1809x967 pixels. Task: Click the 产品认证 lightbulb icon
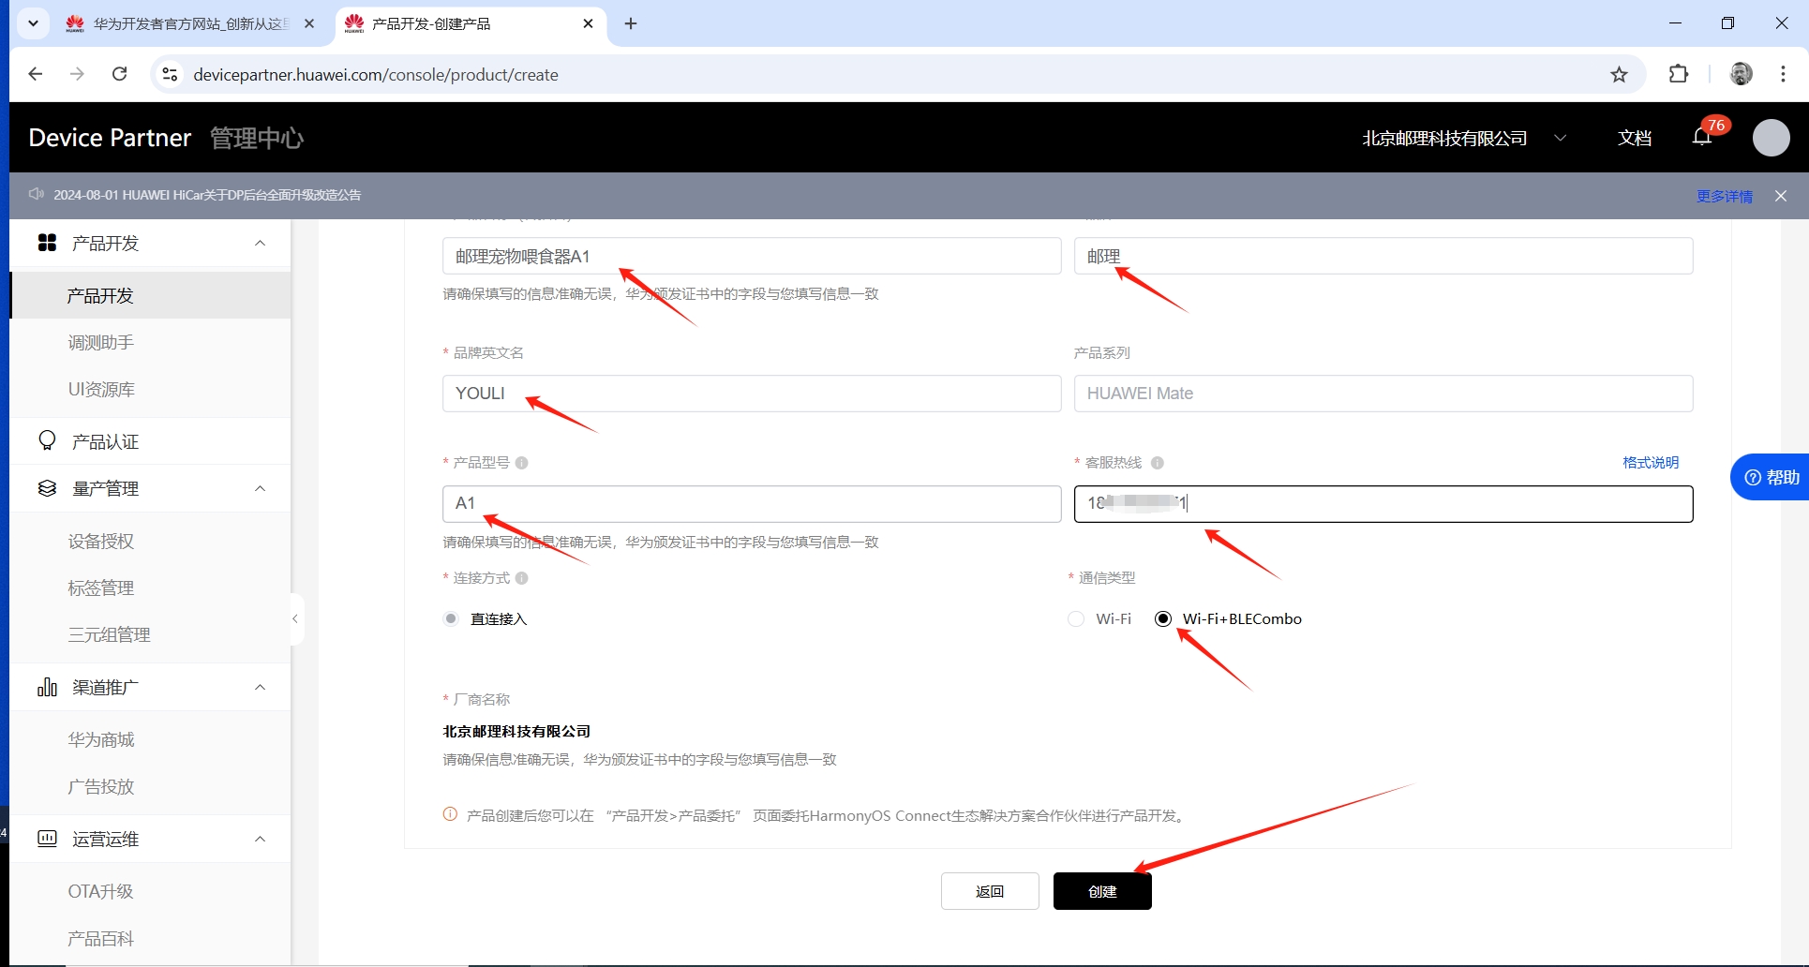(47, 440)
